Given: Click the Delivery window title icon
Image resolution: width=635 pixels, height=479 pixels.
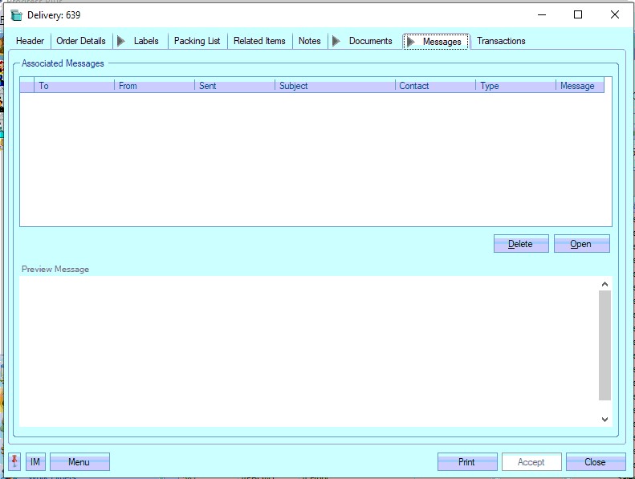Looking at the screenshot, I should click(16, 15).
